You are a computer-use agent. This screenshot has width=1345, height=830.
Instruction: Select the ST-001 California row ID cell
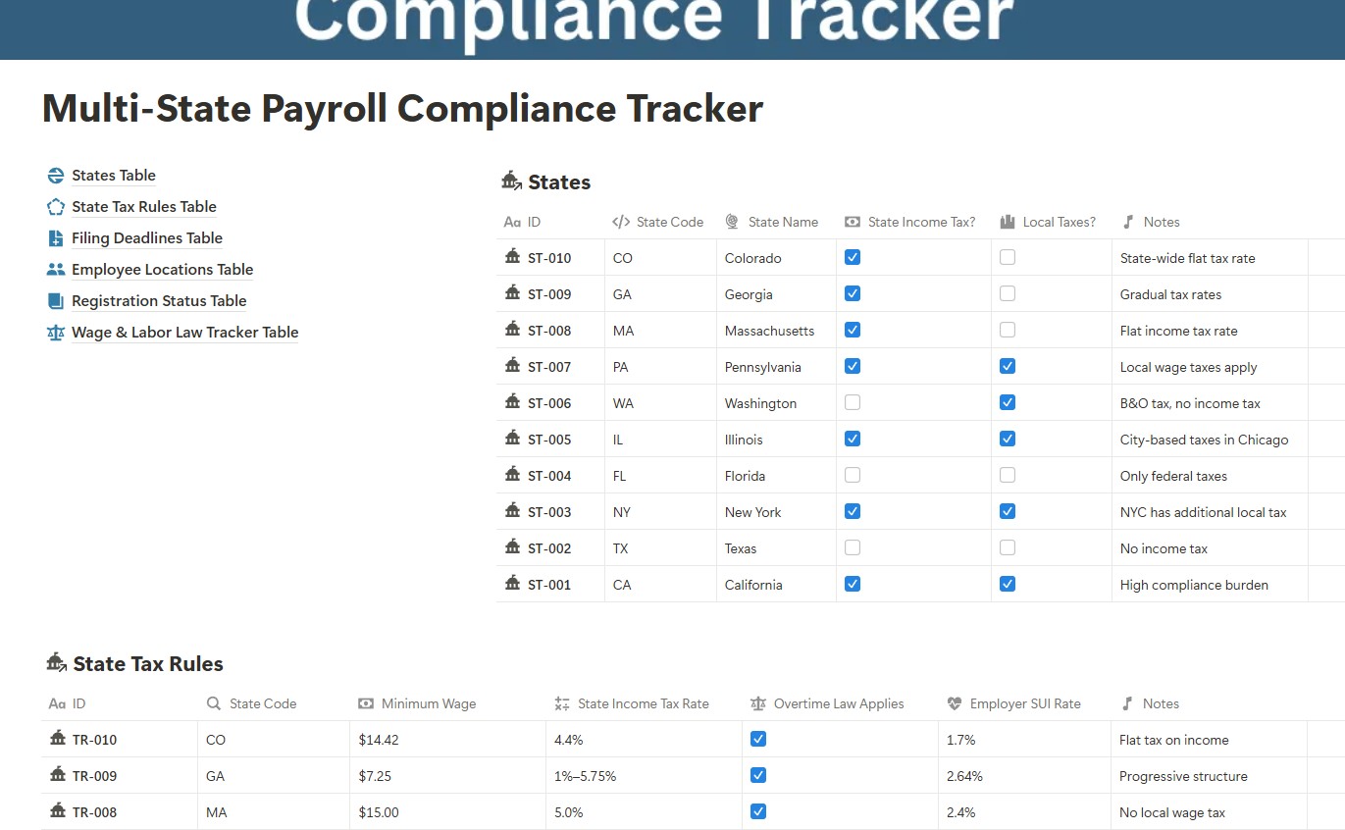pos(549,584)
